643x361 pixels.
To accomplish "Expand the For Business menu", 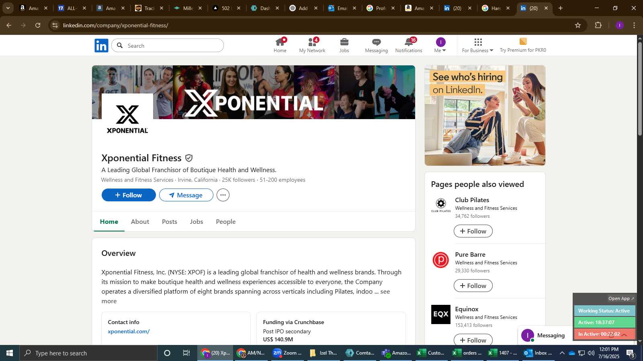I will click(477, 45).
